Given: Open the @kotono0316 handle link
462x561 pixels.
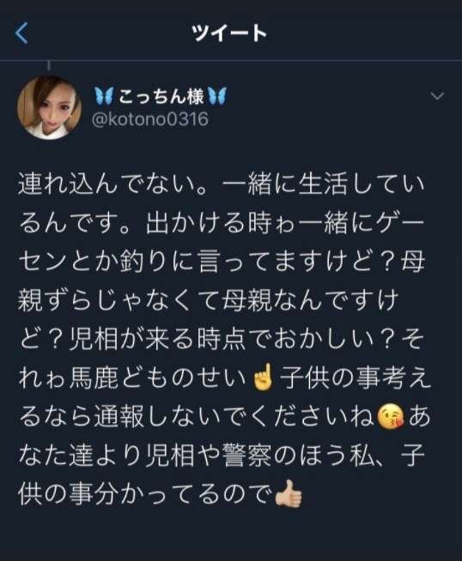Looking at the screenshot, I should click(149, 119).
